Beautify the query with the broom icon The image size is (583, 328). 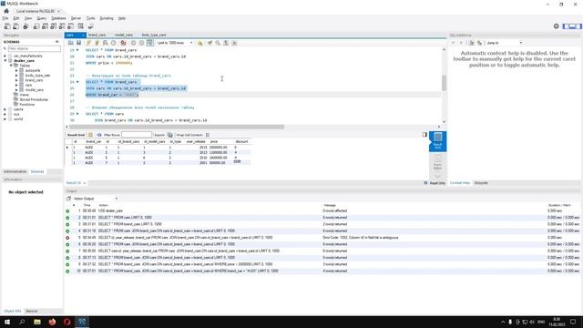tap(210, 43)
